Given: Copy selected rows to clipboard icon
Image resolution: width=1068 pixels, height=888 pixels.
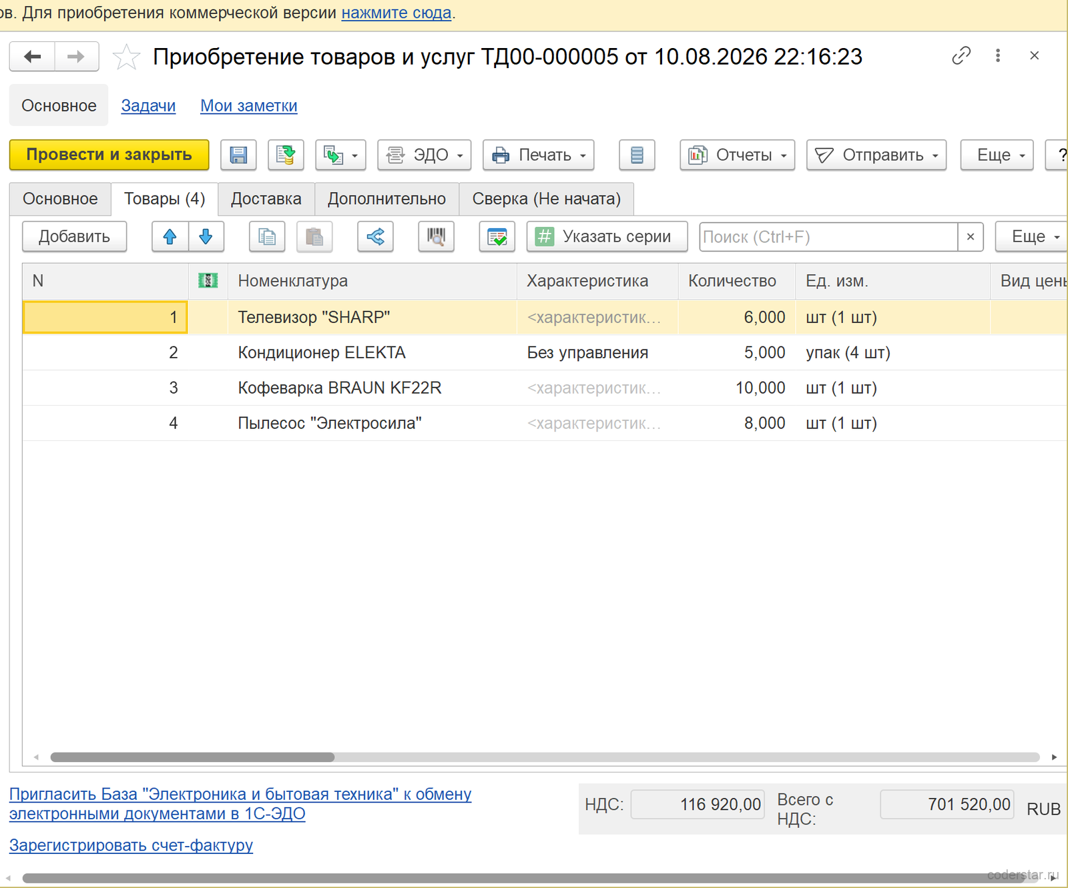Looking at the screenshot, I should 267,237.
